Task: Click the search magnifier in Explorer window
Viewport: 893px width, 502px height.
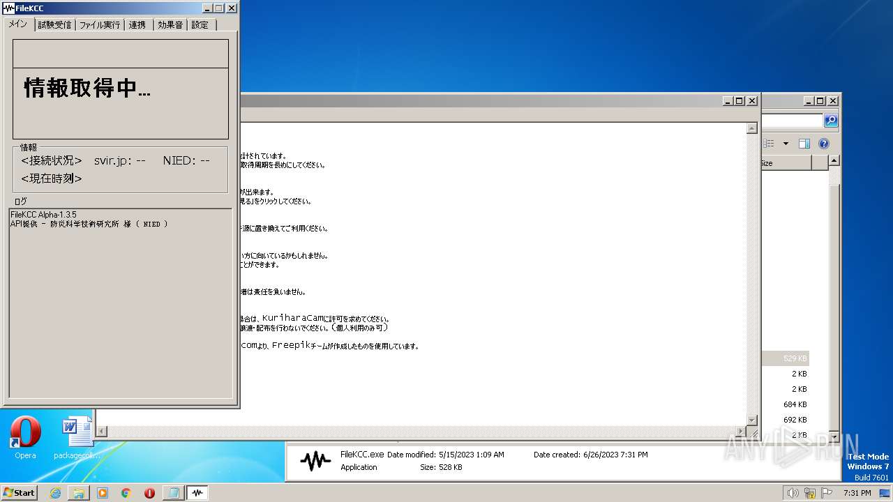Action: pos(831,121)
